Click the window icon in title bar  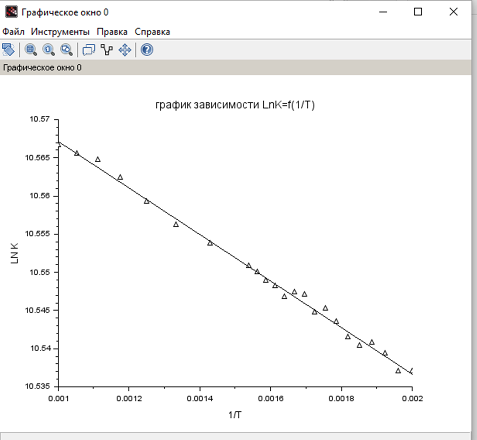pos(11,12)
